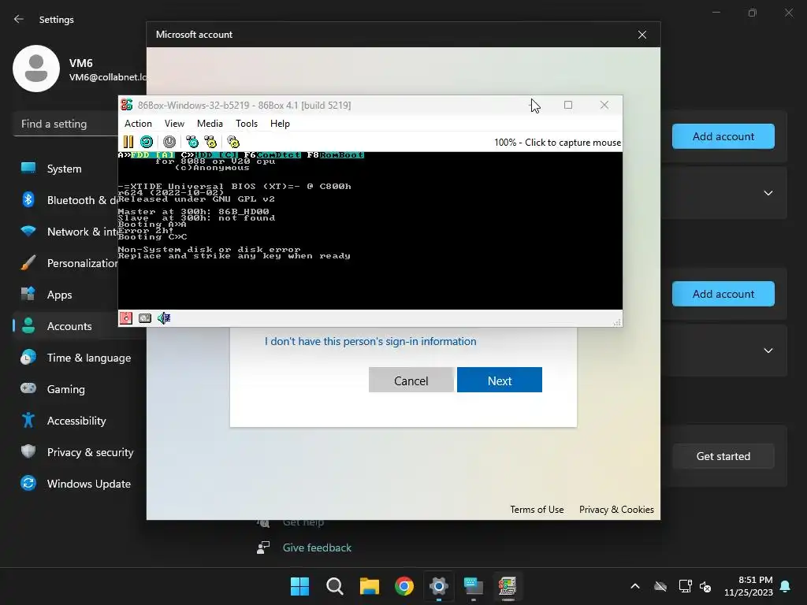Screen dimensions: 807x605
Task: Open Google Chrome from taskbar
Action: [404, 586]
